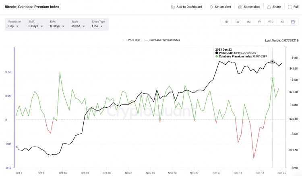The width and height of the screenshot is (302, 176).
Task: Switch to the YTD time range
Action: tap(271, 22)
